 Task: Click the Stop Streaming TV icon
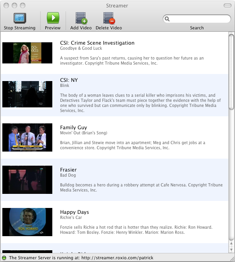[x=20, y=18]
